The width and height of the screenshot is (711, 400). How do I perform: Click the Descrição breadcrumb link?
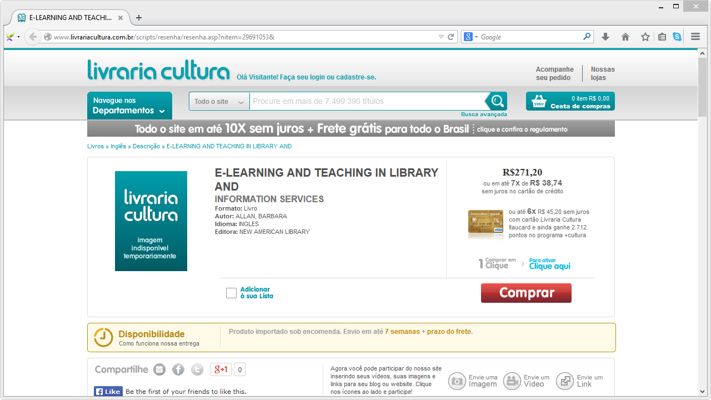click(146, 146)
